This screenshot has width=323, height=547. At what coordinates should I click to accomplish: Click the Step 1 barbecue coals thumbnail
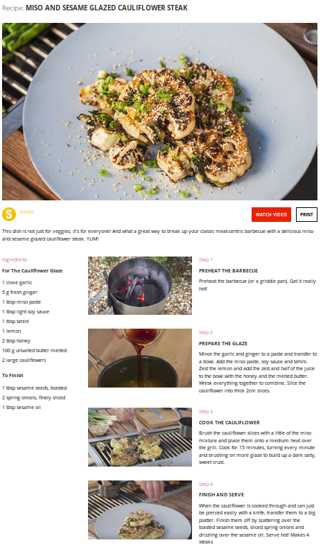click(140, 286)
